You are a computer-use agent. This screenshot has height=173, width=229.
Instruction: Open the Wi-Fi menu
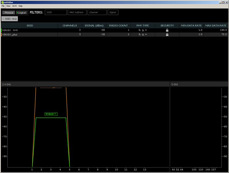click(x=15, y=6)
